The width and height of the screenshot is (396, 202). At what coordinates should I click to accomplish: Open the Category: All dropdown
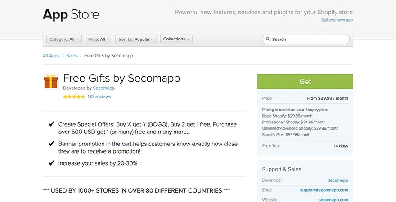click(64, 39)
